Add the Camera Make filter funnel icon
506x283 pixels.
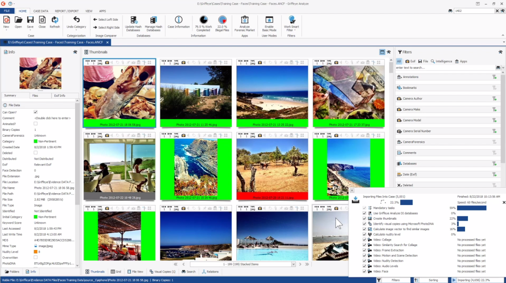tap(494, 109)
